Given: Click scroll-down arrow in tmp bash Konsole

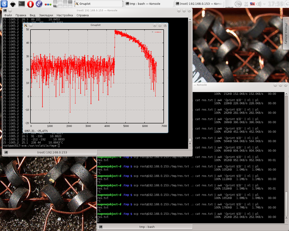Looking at the screenshot, I should tap(286, 222).
